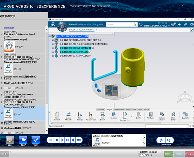Select step 12 To Frozen instruction

(x=23, y=128)
